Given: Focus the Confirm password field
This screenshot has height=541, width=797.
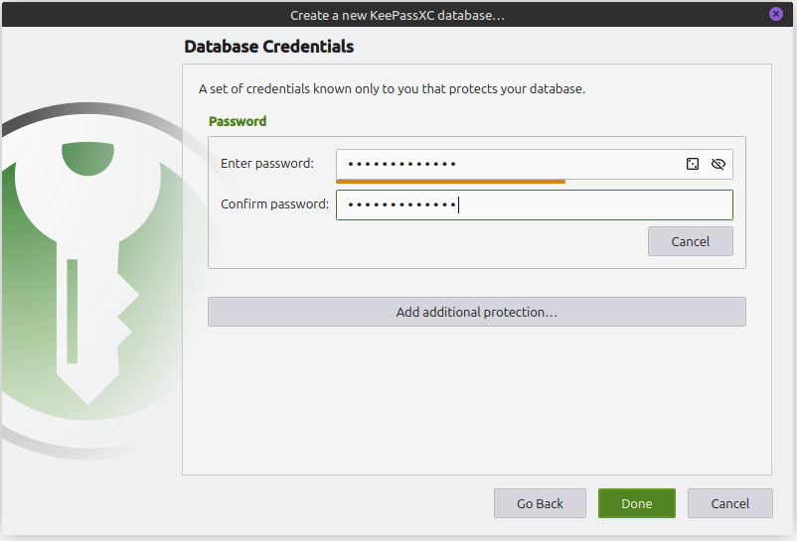Looking at the screenshot, I should pyautogui.click(x=576, y=204).
